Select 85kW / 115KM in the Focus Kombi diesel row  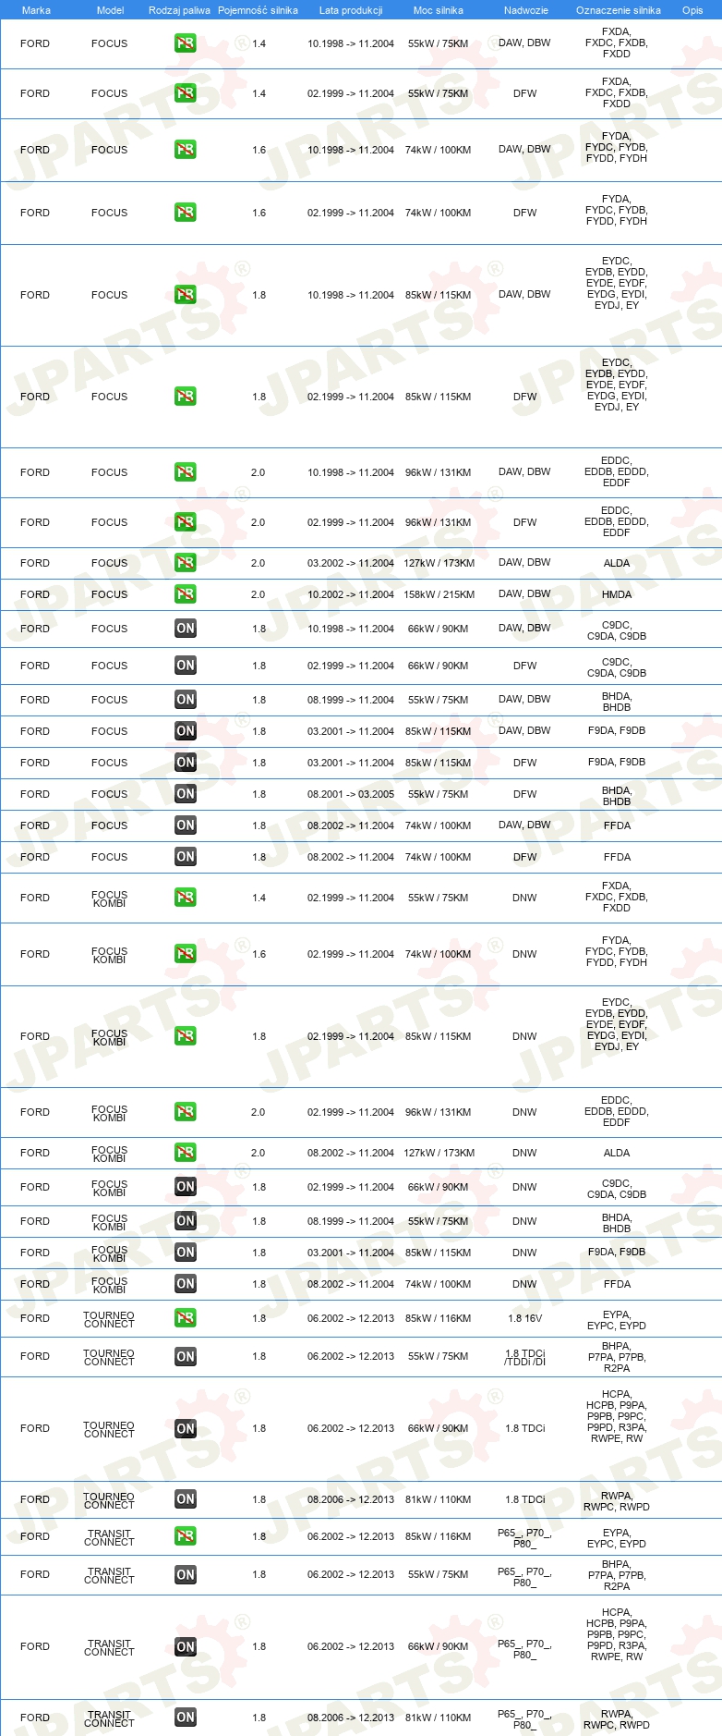[x=438, y=1253]
